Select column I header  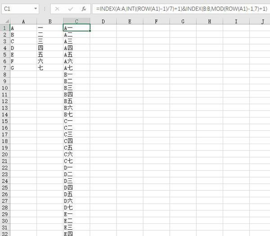[236, 21]
